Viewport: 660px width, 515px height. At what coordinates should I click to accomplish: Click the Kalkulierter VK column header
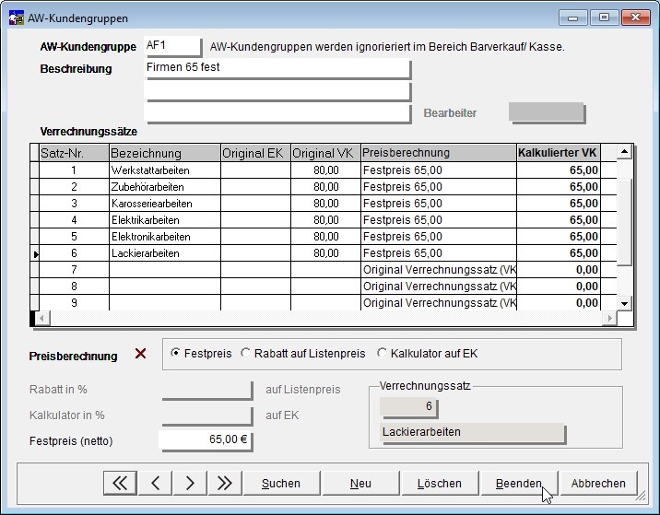point(558,153)
